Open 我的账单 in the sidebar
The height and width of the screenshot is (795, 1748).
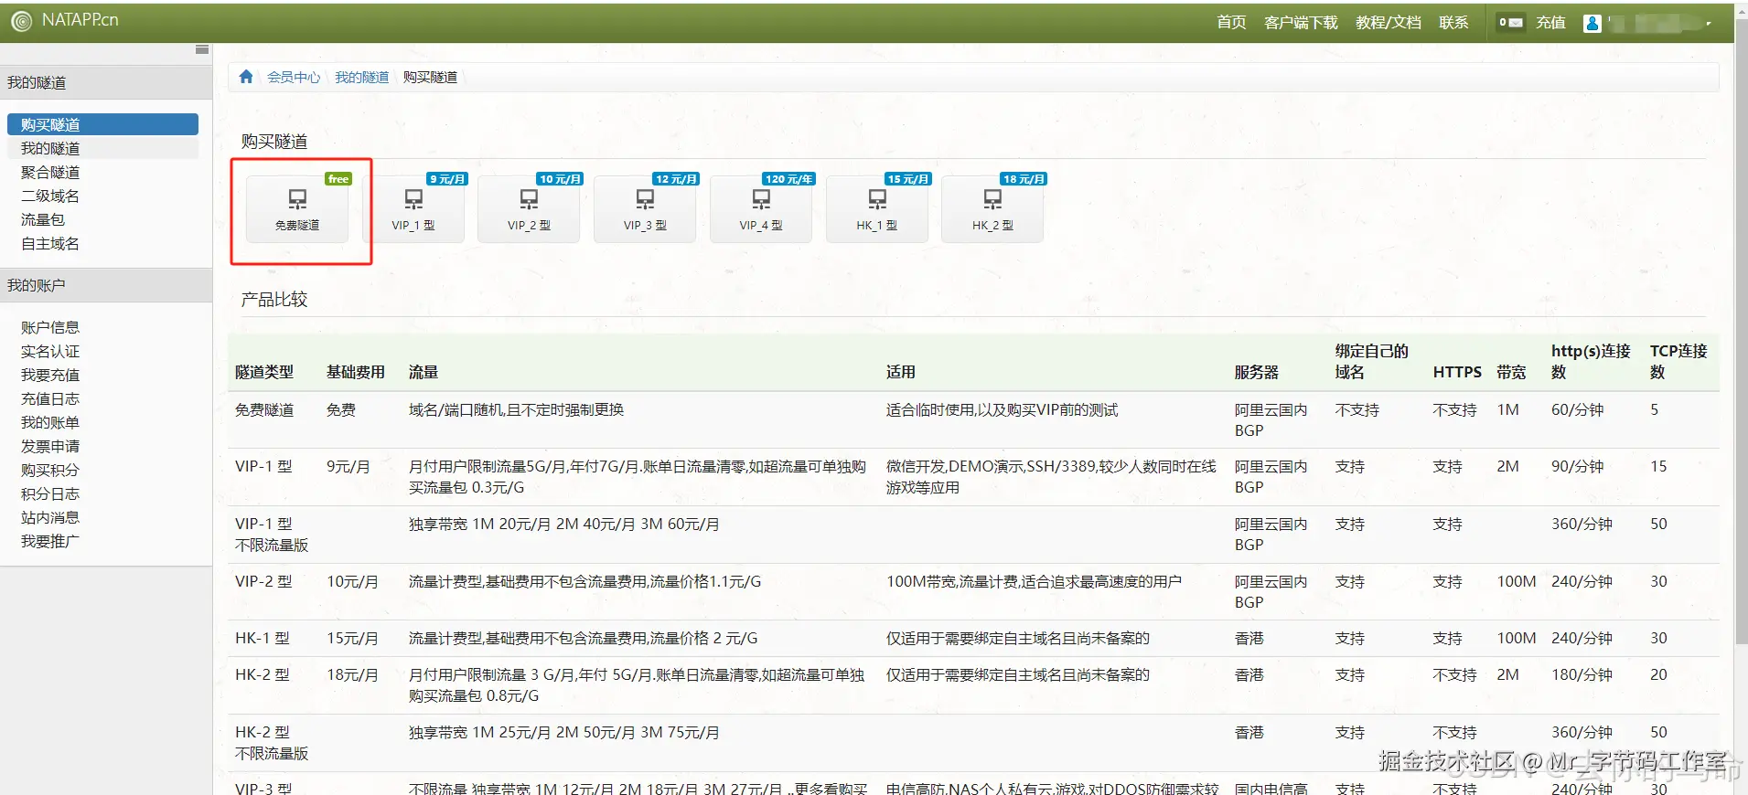click(x=50, y=422)
